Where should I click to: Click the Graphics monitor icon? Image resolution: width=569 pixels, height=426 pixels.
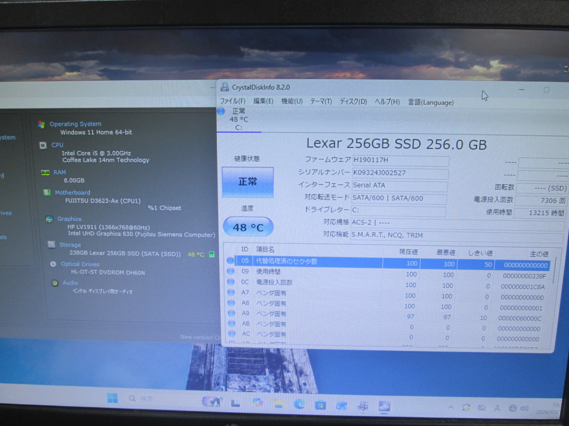49,219
